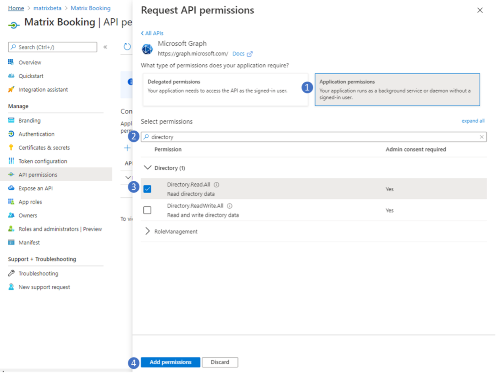
Task: Open the Overview sidebar icon
Action: [x=11, y=62]
